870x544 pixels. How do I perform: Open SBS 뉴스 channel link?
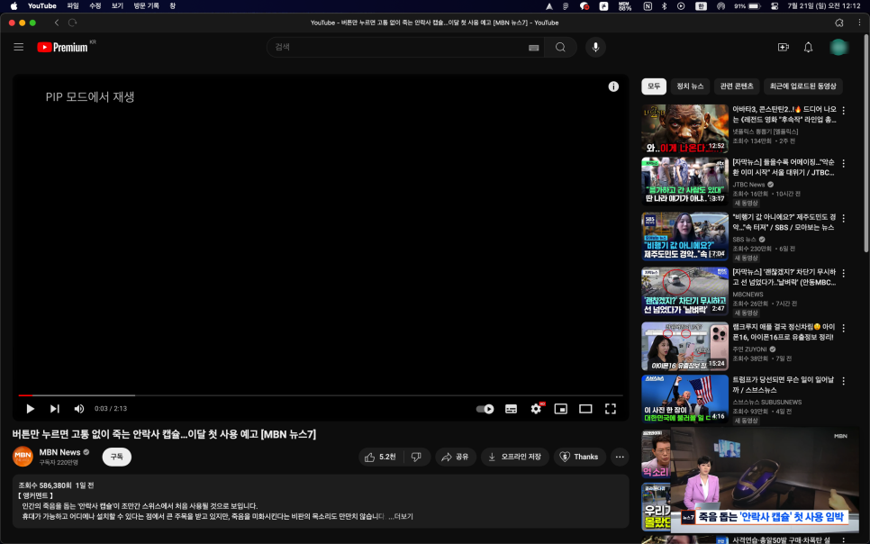pos(744,240)
